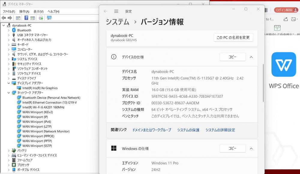300x174 pixels.
Task: Select the バッテリ category
Action: pos(22,151)
